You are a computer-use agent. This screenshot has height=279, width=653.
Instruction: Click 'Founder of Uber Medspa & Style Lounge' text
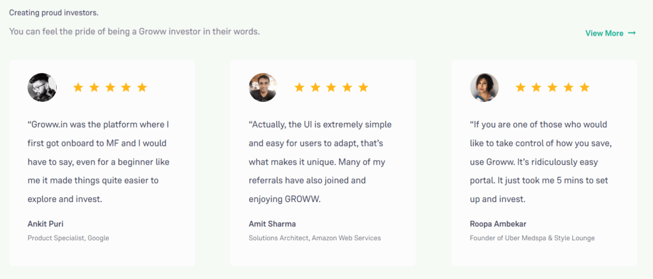point(532,238)
